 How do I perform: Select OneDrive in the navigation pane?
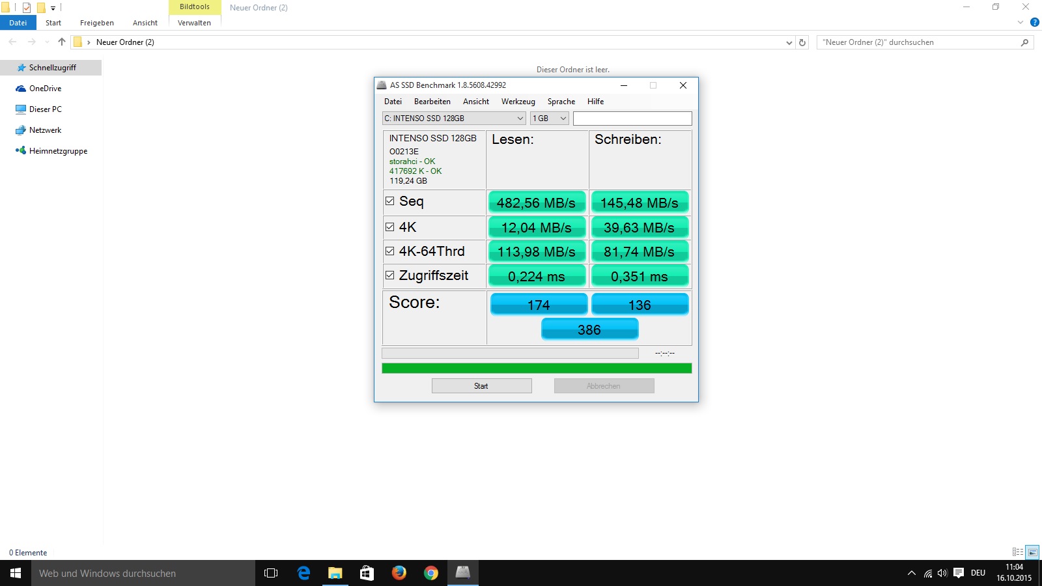[x=45, y=89]
